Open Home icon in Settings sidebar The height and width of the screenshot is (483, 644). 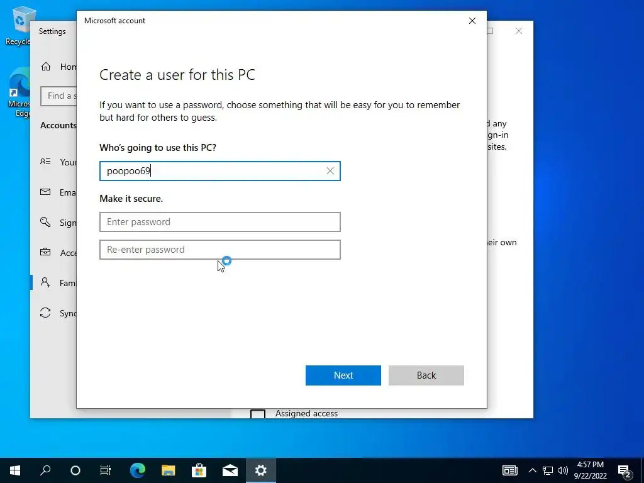pos(45,67)
